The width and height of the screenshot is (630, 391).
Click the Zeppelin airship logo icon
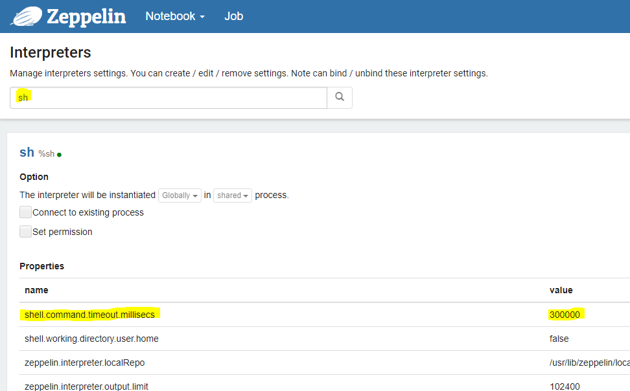coord(27,16)
